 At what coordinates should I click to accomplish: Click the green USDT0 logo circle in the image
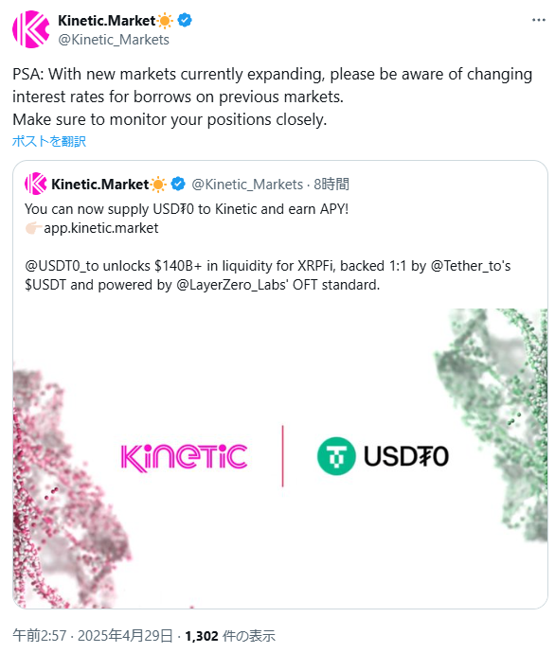pos(336,456)
